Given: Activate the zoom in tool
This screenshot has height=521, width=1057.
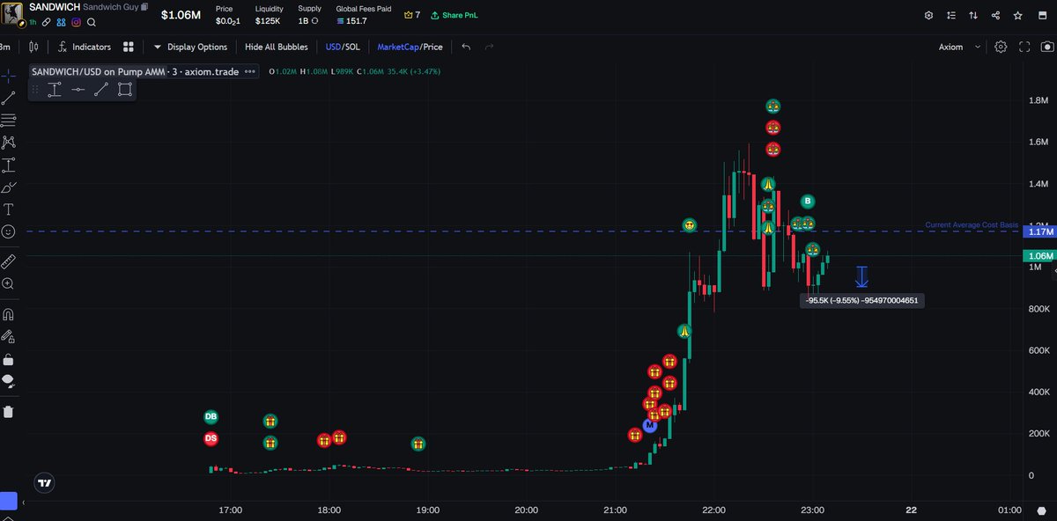Looking at the screenshot, I should click(9, 283).
